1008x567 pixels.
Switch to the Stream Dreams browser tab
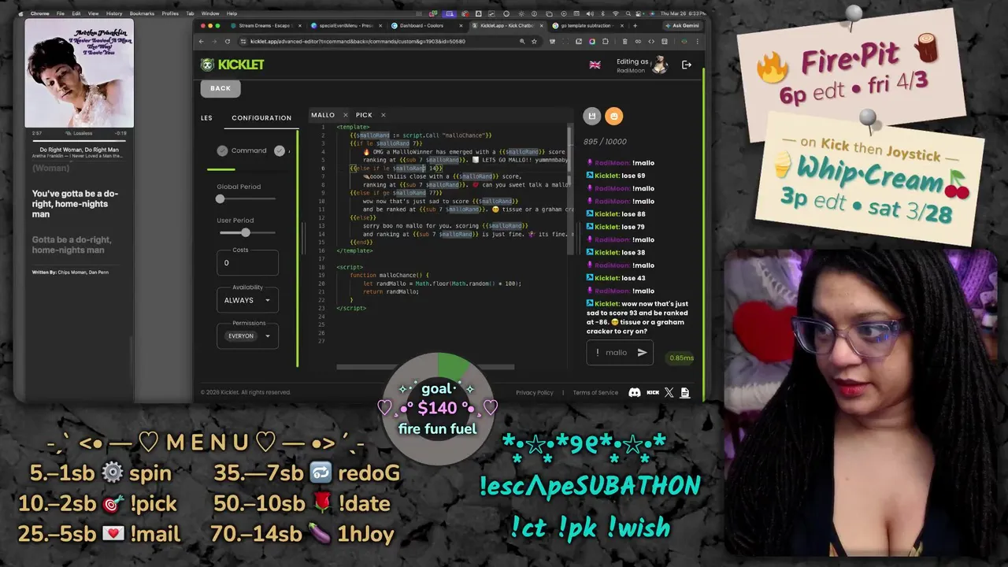pos(265,25)
